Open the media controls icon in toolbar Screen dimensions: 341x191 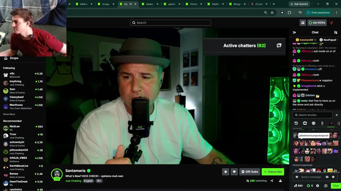click(300, 12)
